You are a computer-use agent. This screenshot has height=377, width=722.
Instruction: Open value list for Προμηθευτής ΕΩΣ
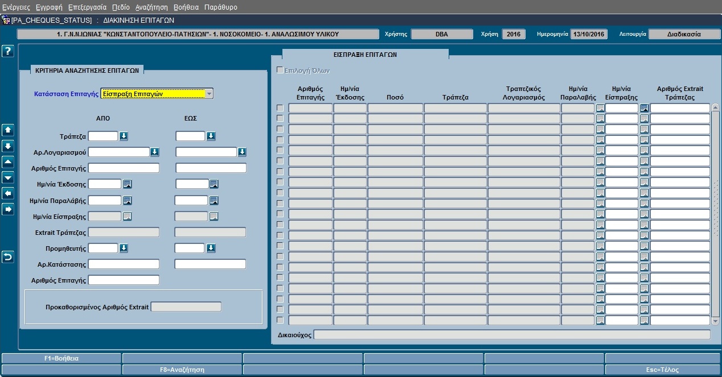211,248
